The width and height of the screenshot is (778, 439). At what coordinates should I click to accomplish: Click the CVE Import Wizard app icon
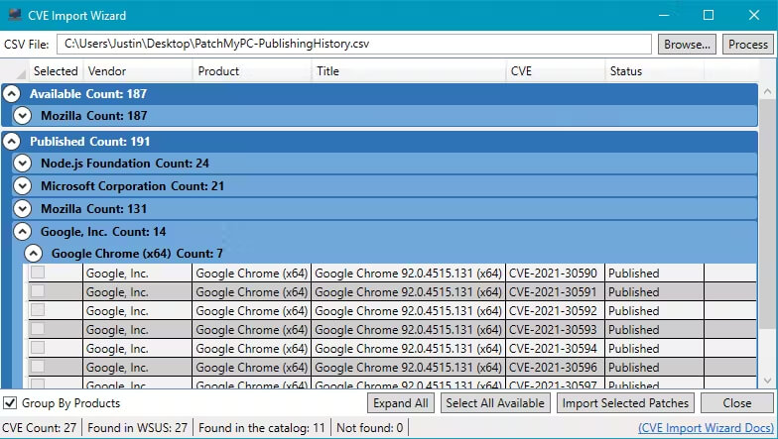click(15, 15)
